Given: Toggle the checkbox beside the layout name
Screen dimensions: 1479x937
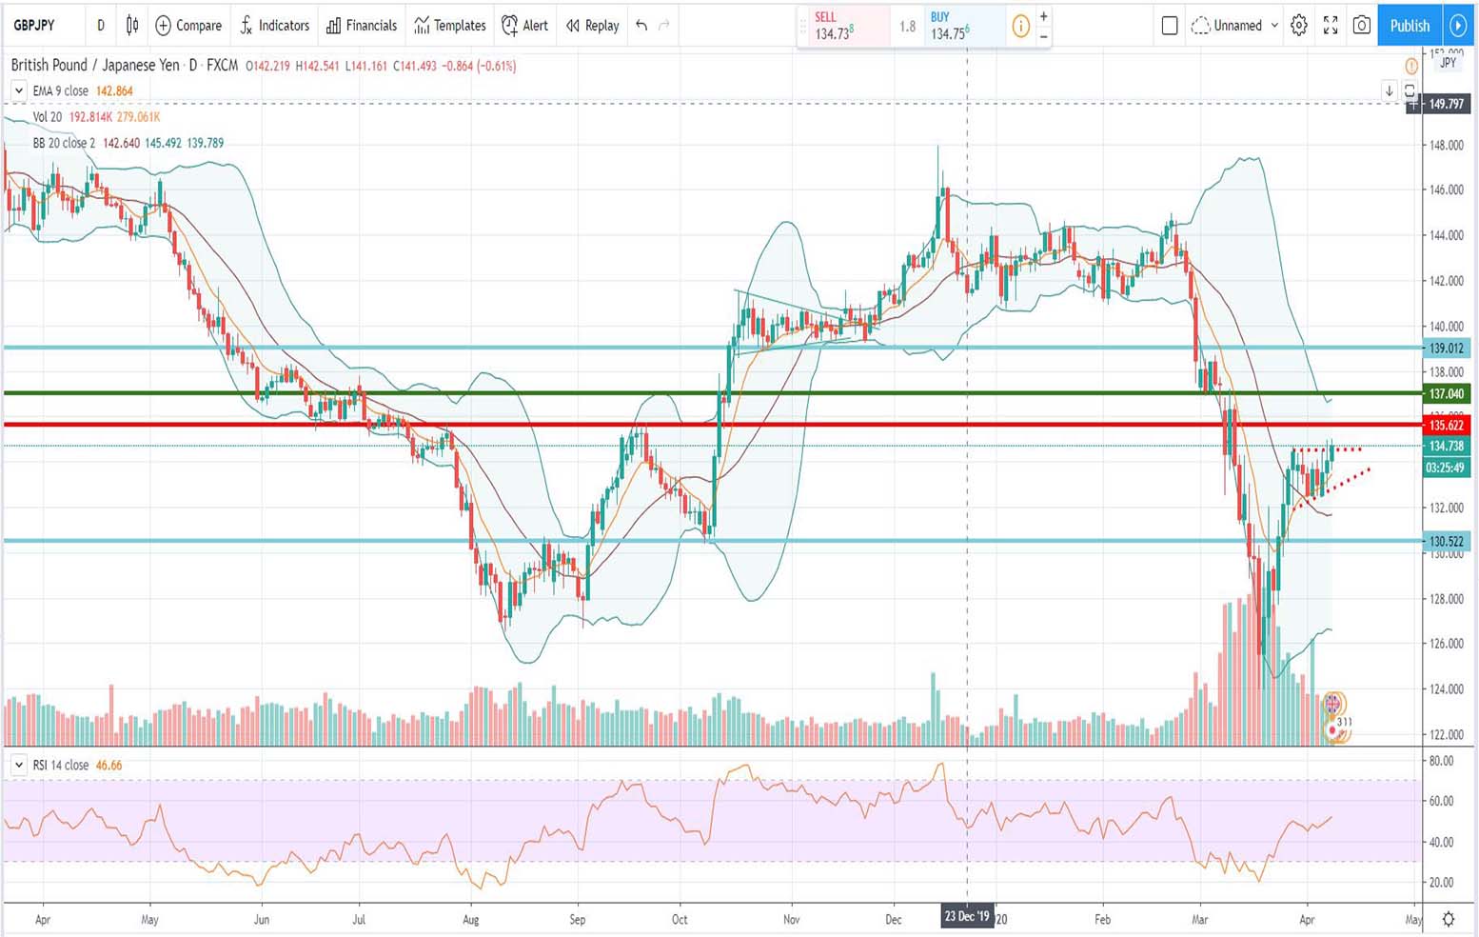Looking at the screenshot, I should pos(1170,26).
